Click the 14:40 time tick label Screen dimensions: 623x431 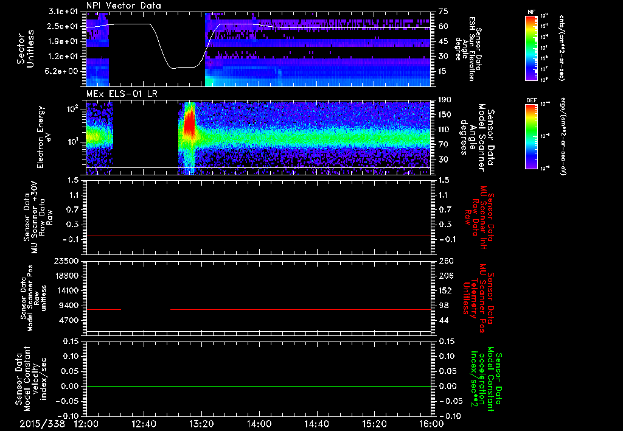coord(316,424)
